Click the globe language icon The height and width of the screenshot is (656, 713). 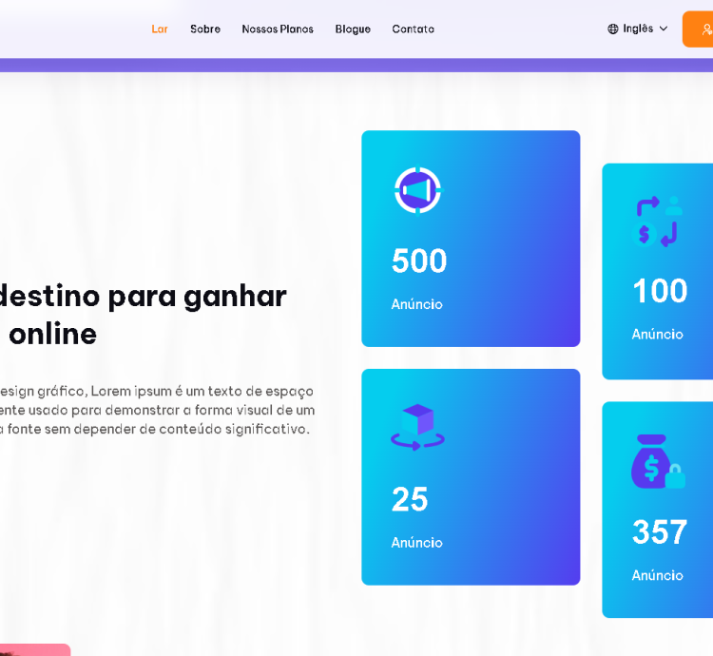pyautogui.click(x=613, y=29)
